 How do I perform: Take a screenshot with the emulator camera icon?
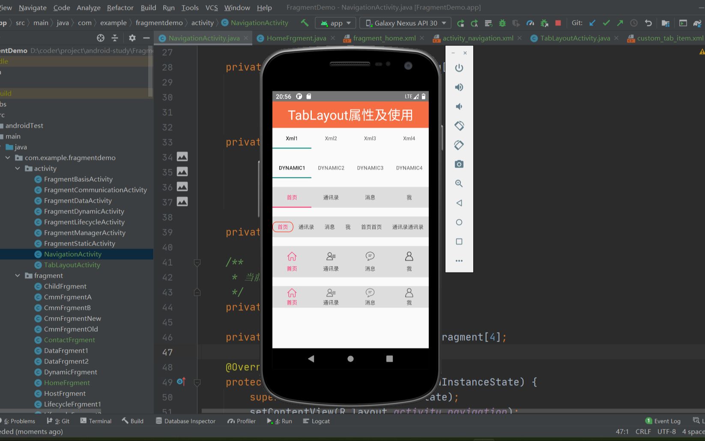[x=459, y=164]
